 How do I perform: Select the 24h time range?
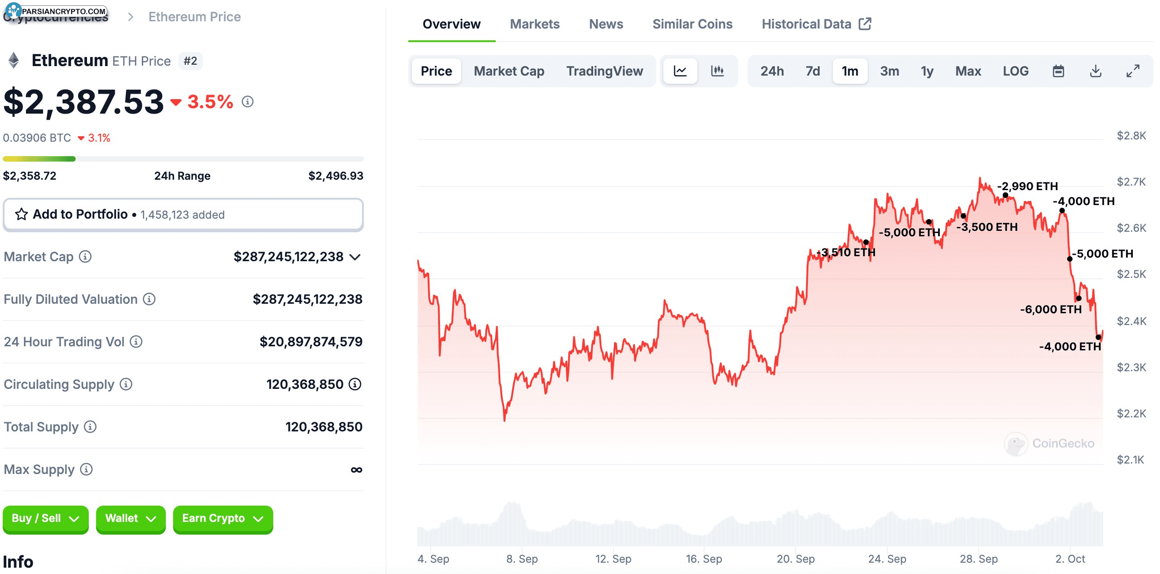tap(772, 71)
